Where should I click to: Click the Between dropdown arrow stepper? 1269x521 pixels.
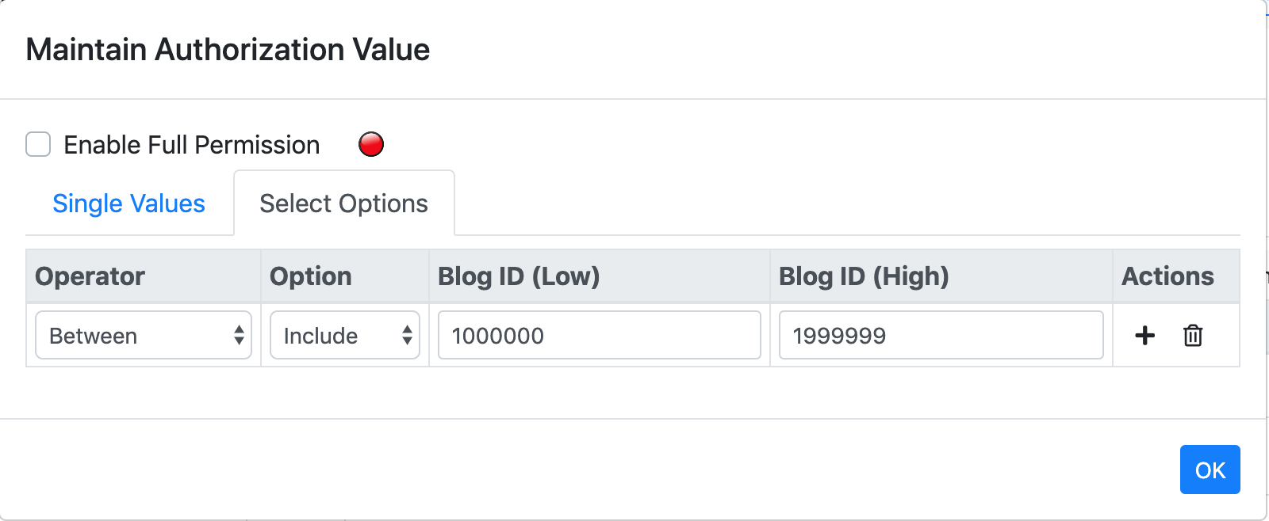[x=239, y=335]
